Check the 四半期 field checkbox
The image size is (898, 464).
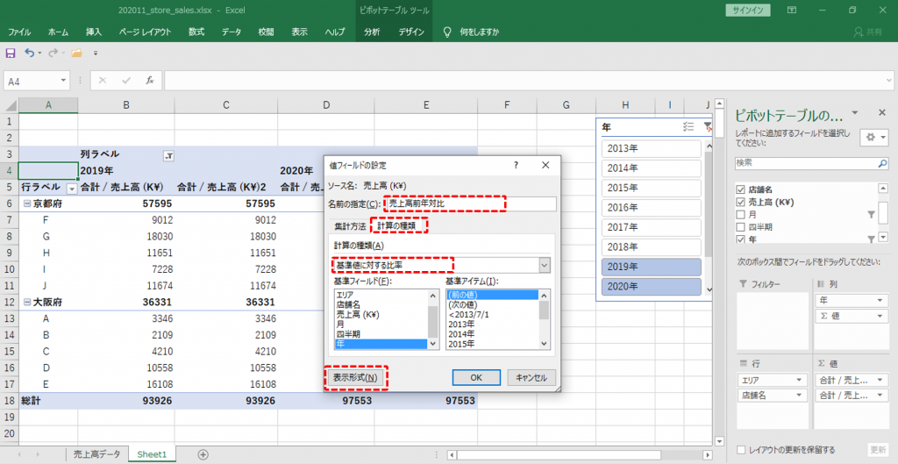(741, 227)
